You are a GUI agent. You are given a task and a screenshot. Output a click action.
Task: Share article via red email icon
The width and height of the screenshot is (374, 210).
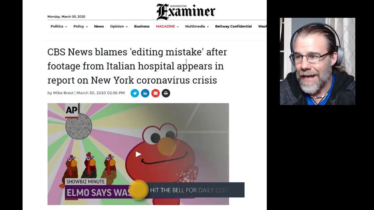coord(155,93)
